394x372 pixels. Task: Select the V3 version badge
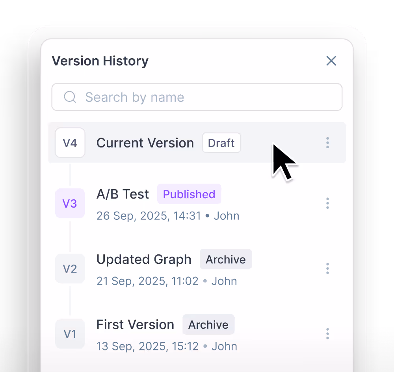click(70, 203)
